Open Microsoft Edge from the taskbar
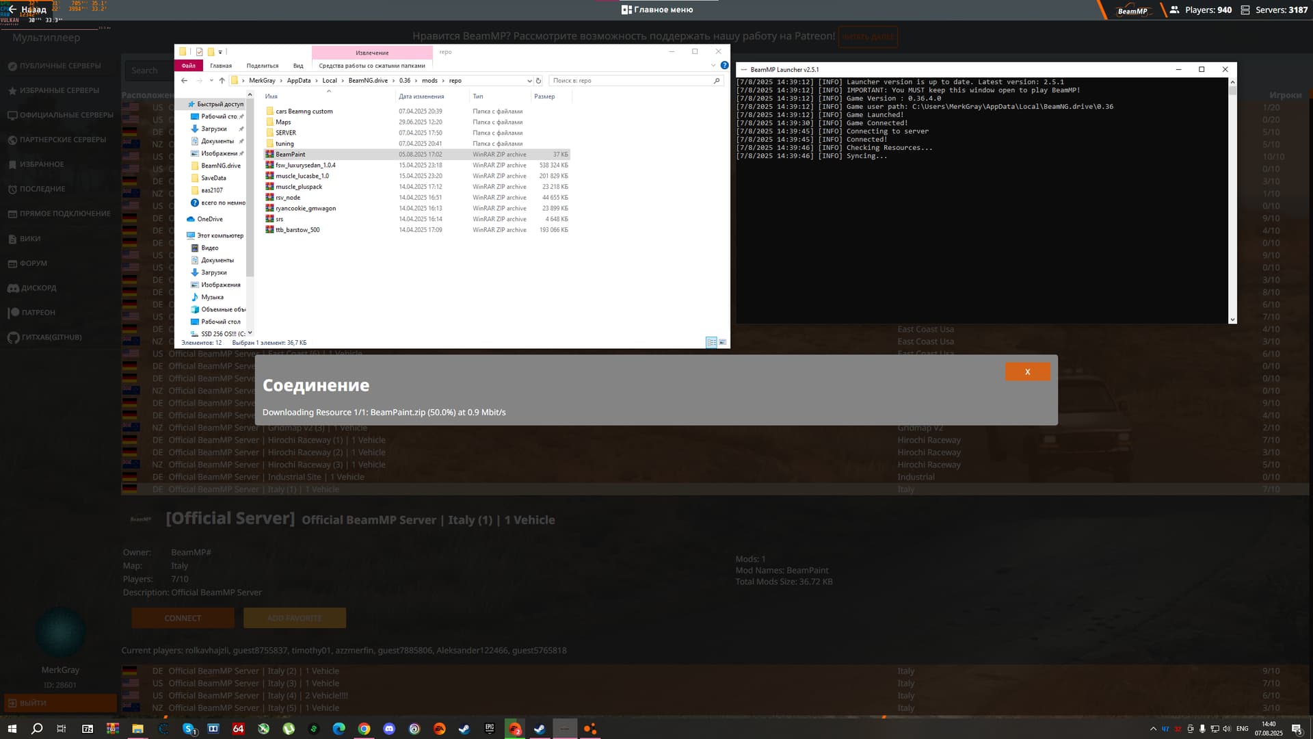This screenshot has width=1313, height=739. tap(339, 729)
